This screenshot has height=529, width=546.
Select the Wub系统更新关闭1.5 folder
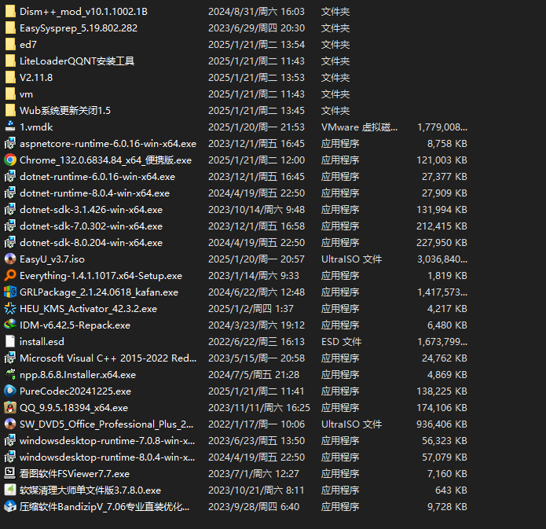pos(65,111)
